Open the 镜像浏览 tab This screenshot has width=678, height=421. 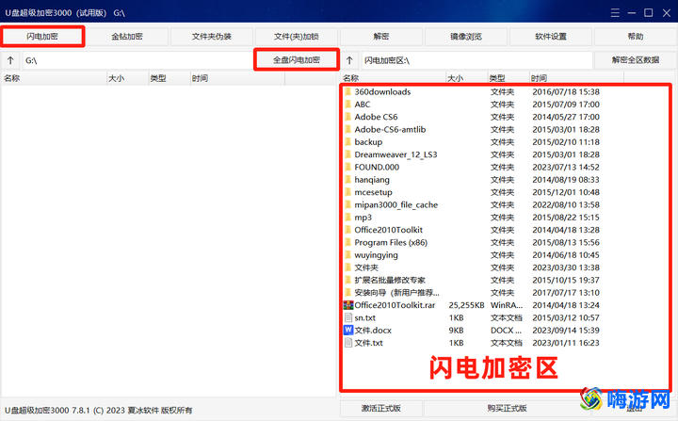click(466, 37)
